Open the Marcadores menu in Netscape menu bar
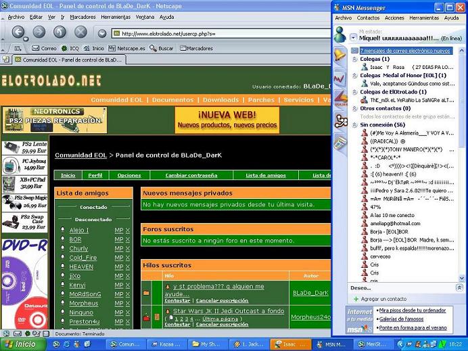The image size is (468, 351). tap(83, 17)
